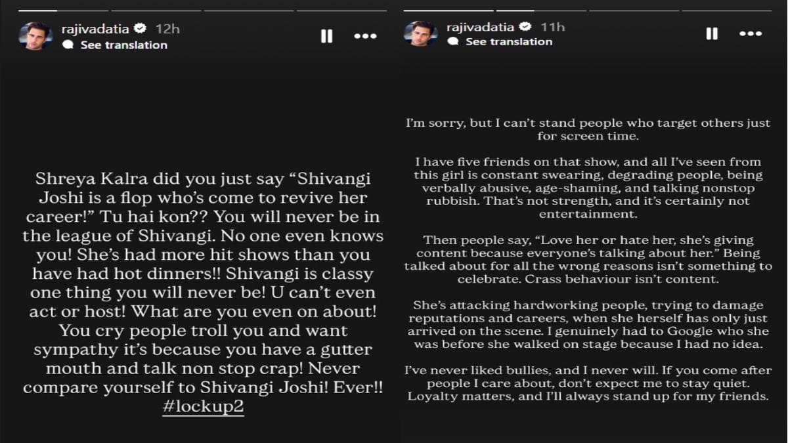This screenshot has width=788, height=443.
Task: Pause the left story posted 12h ago
Action: (x=326, y=36)
